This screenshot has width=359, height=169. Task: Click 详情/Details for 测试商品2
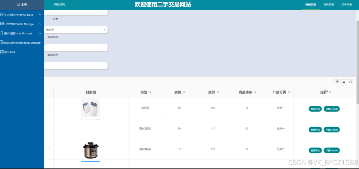332,150
